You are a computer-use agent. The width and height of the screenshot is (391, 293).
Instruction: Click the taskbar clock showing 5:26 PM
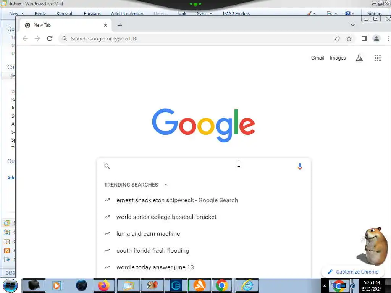coord(372,286)
